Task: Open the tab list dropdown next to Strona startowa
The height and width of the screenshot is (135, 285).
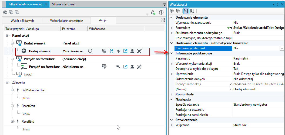Action: click(165, 4)
